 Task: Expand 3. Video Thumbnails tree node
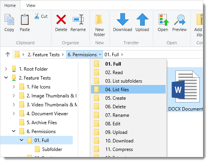14,105
